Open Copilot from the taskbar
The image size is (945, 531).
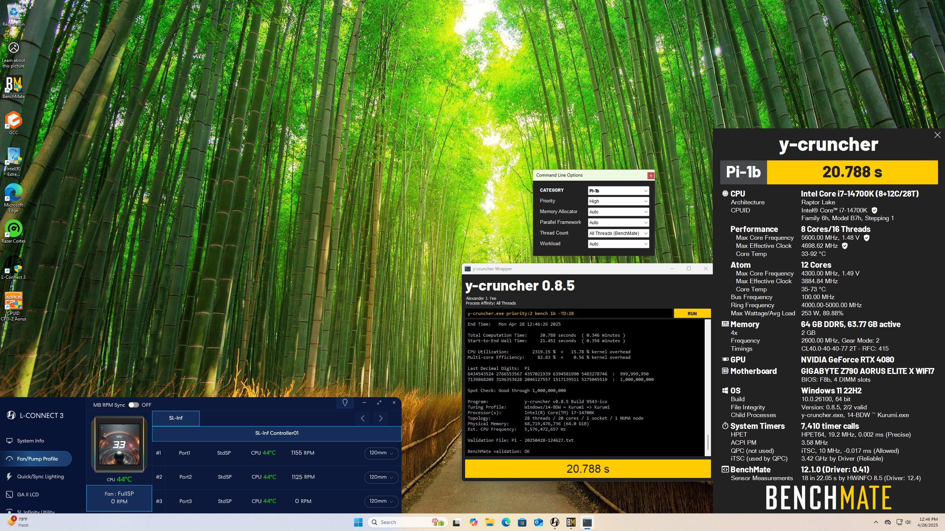click(x=473, y=522)
